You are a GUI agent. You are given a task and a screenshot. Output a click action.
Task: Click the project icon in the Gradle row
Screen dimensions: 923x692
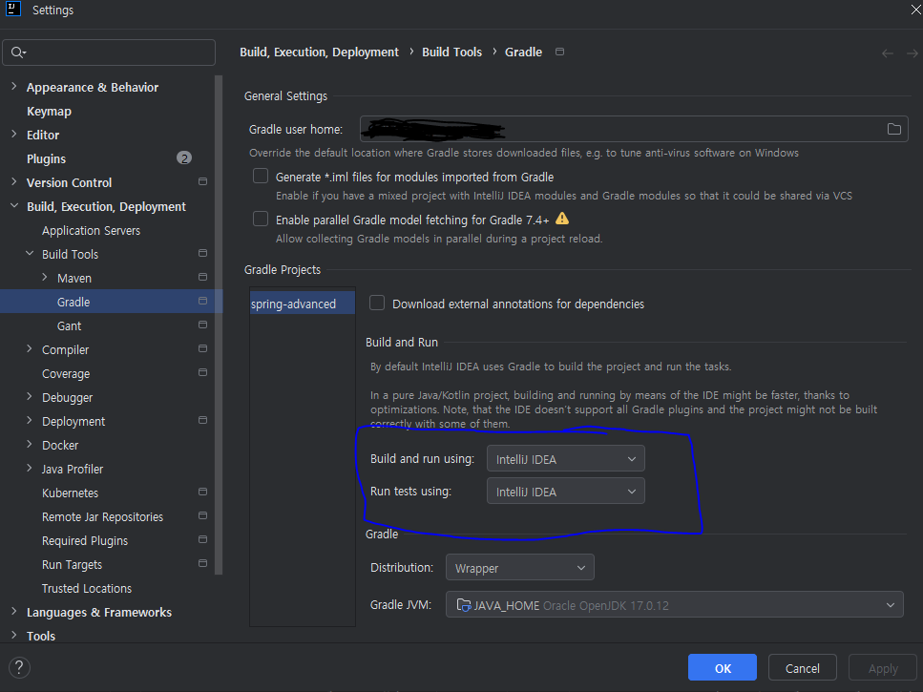[202, 302]
